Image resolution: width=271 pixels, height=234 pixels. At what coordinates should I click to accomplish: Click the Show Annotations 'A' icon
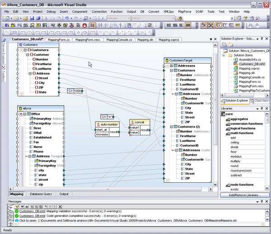219,25
